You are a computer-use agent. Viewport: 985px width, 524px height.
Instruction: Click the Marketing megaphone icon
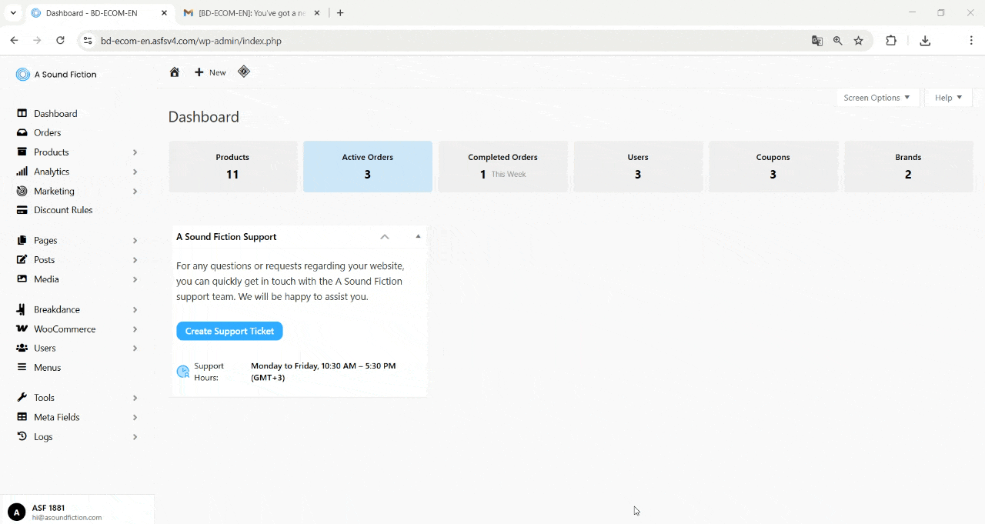pyautogui.click(x=22, y=190)
